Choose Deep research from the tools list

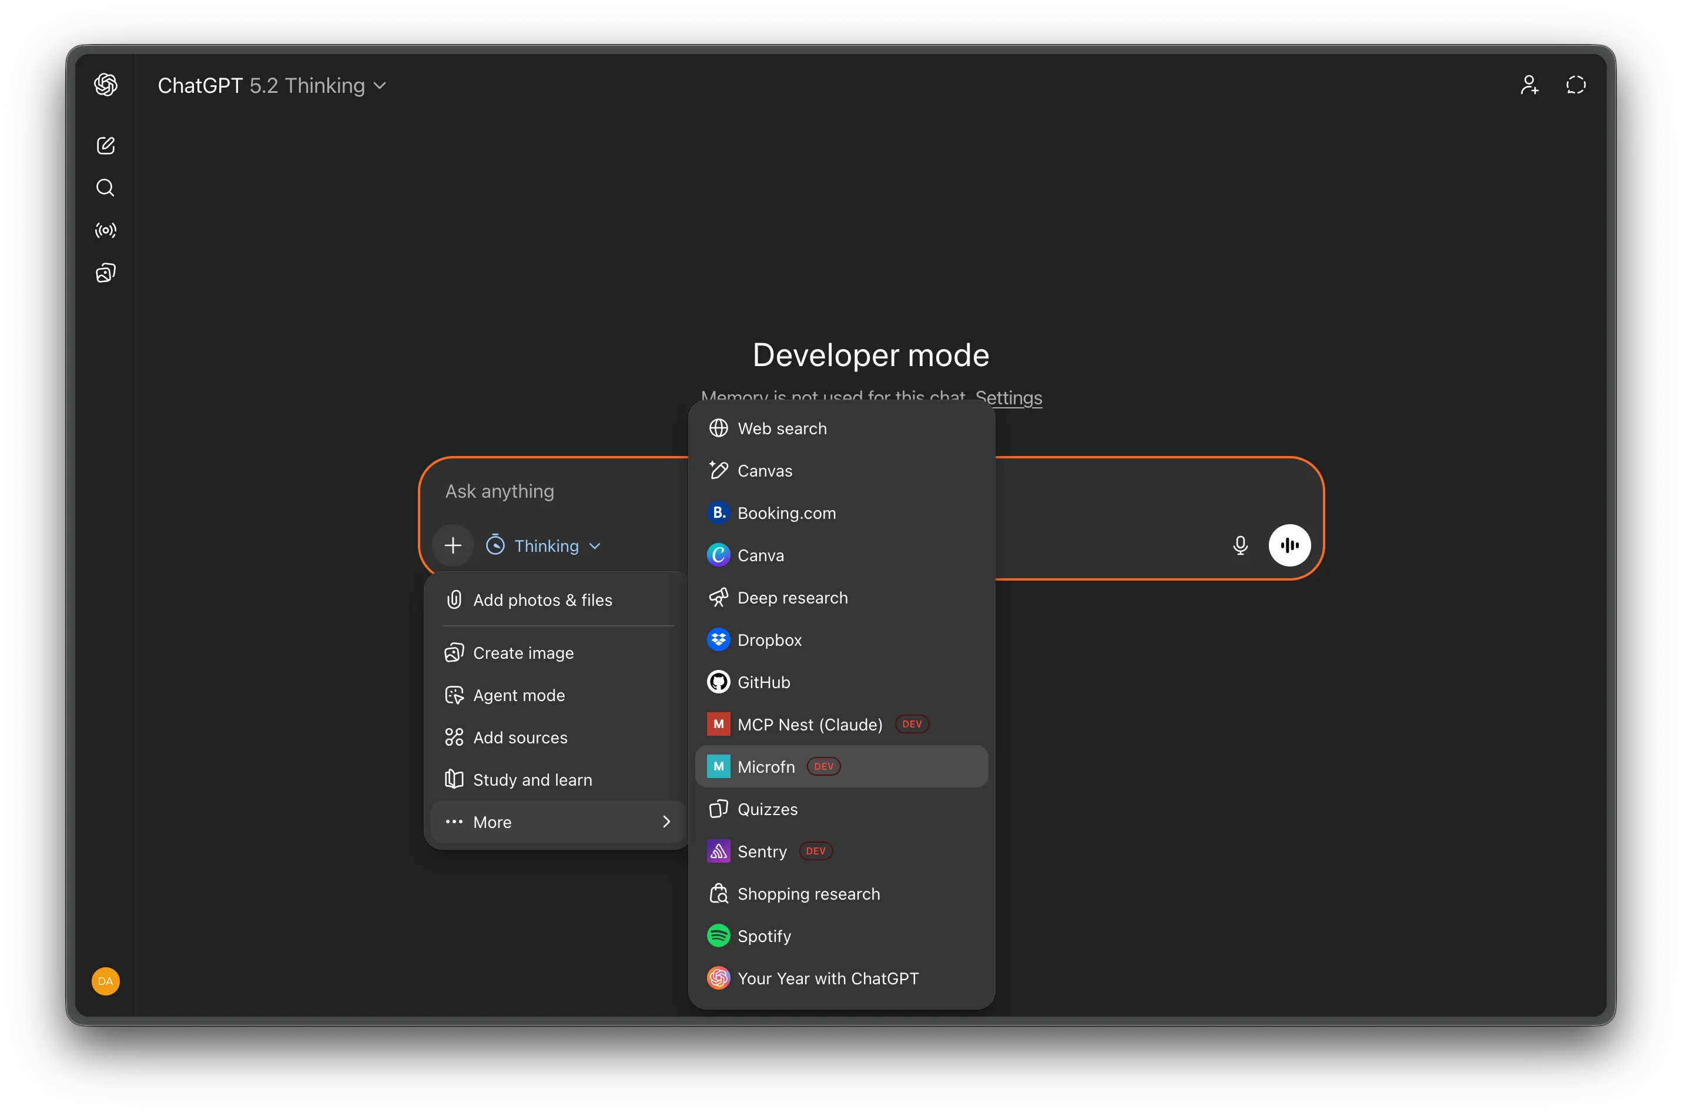click(792, 598)
